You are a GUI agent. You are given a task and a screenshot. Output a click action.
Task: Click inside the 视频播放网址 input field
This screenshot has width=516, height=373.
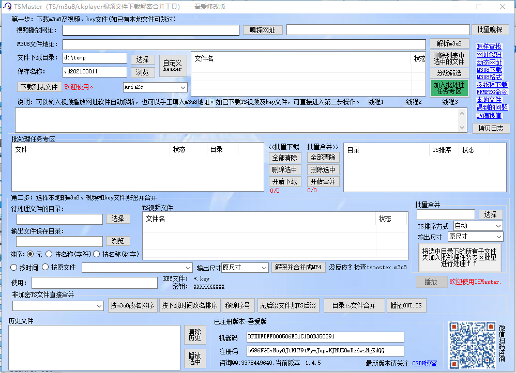150,30
